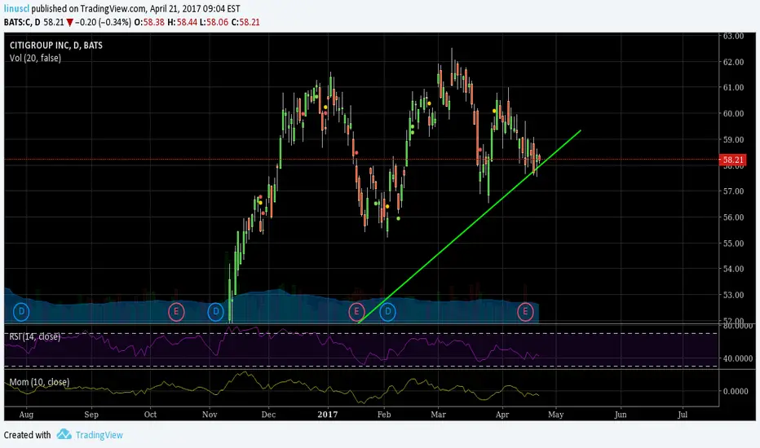Open the TradingView link at the bottom
This screenshot has height=448, width=760.
tap(99, 435)
